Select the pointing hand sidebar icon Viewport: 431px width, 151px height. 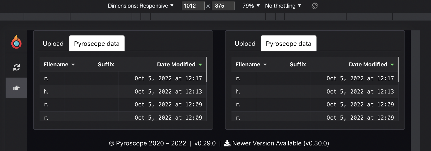coord(16,88)
